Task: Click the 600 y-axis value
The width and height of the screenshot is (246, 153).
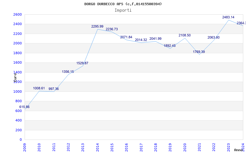Action: (18, 111)
